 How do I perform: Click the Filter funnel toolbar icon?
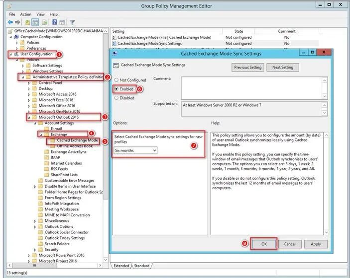coord(72,22)
